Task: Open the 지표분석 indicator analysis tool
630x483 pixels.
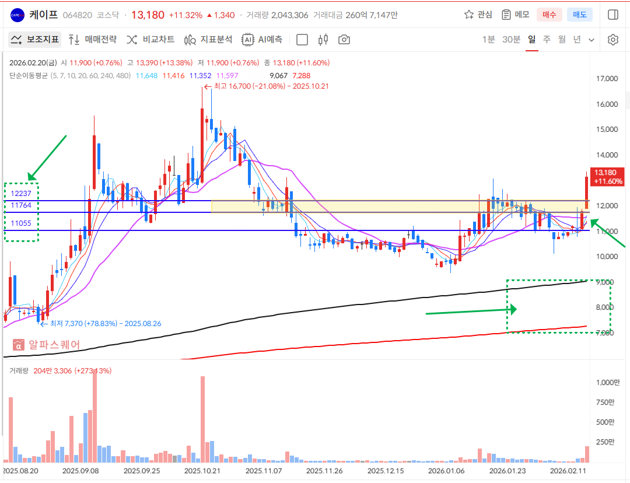Action: pos(208,40)
